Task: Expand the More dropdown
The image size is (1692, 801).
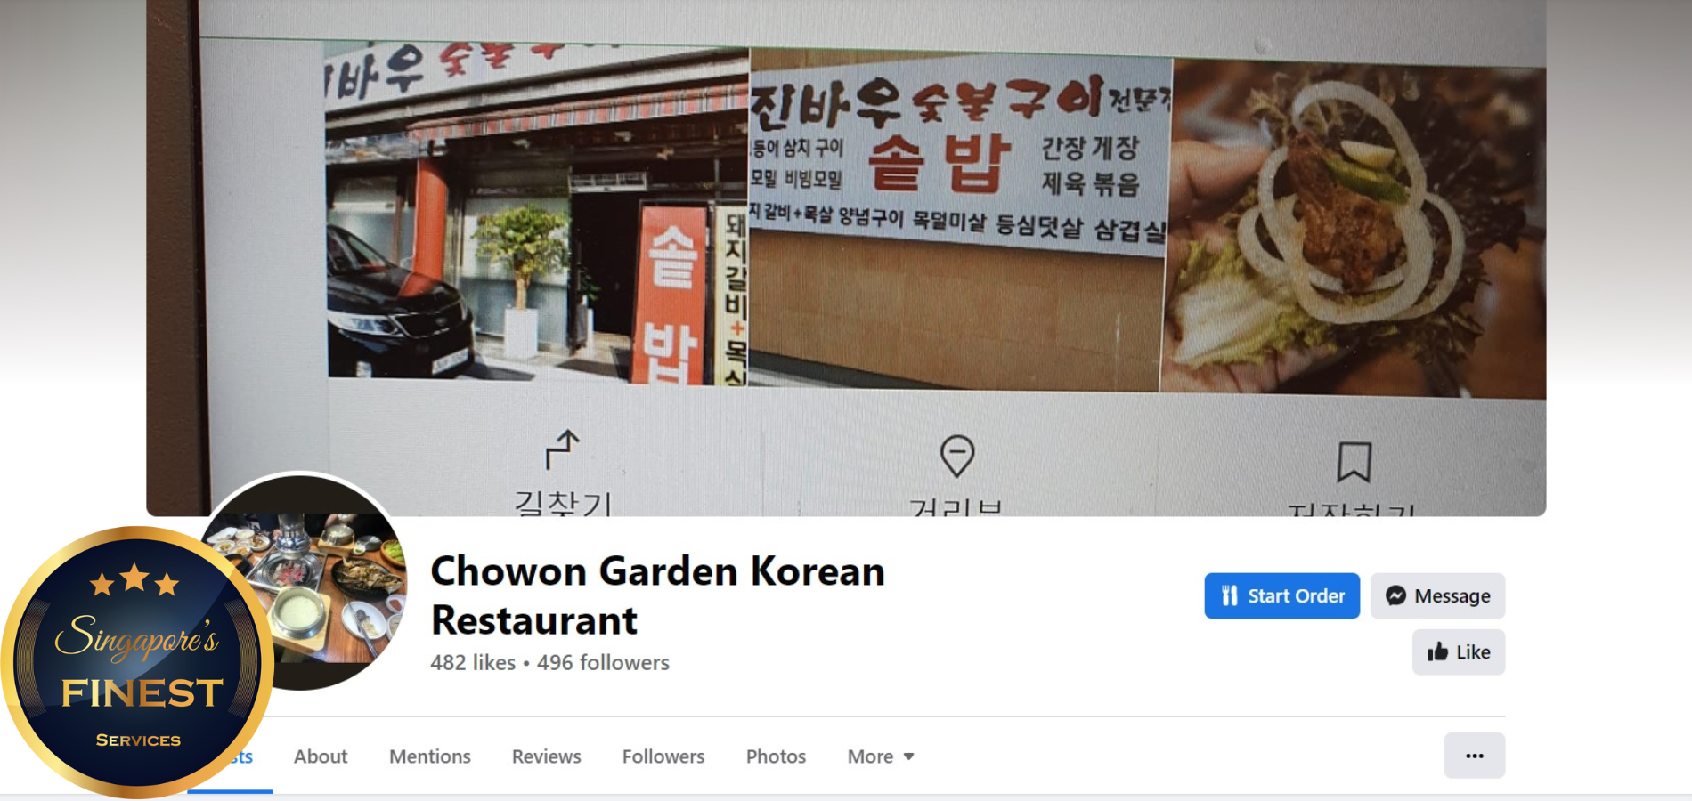Action: (x=881, y=756)
